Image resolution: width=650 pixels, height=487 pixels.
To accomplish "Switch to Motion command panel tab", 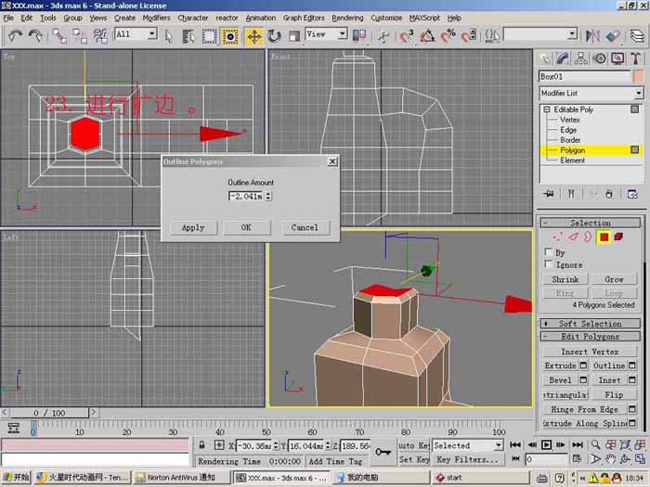I will pyautogui.click(x=600, y=58).
